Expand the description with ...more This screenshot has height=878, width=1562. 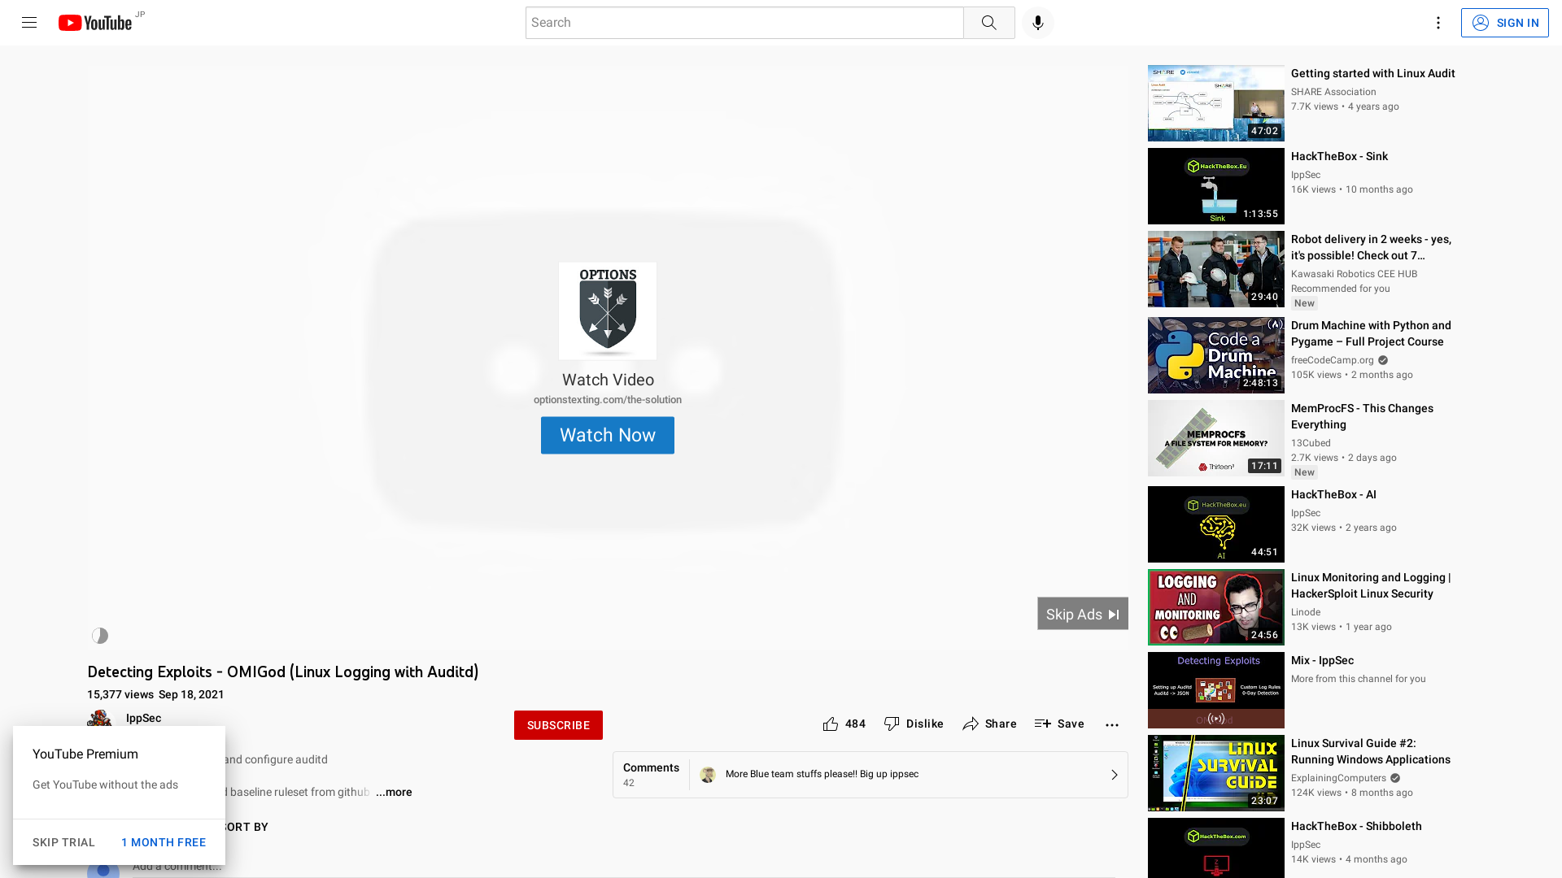[394, 792]
